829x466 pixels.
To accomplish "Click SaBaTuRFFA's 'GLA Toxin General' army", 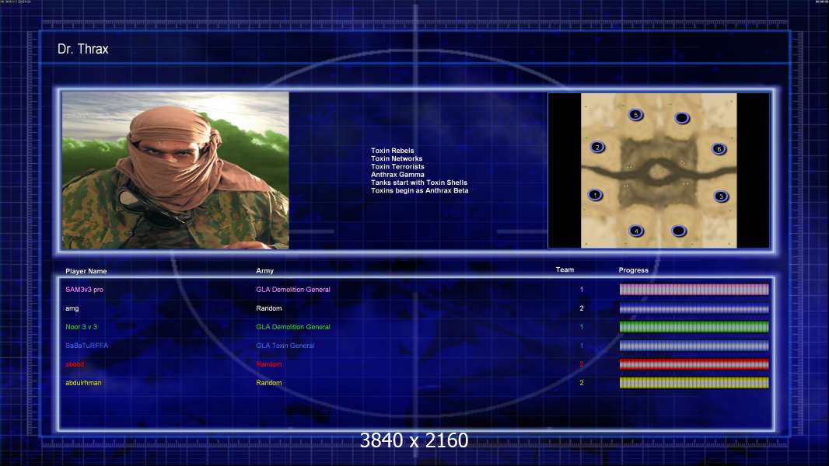I will 285,346.
